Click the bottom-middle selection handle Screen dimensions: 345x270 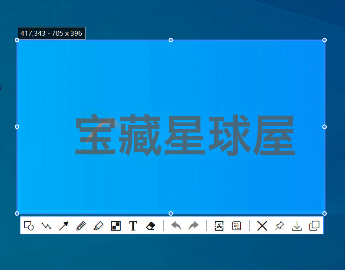[x=171, y=213]
